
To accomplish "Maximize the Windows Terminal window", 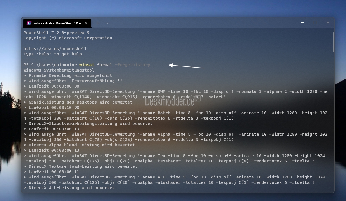I will [315, 23].
